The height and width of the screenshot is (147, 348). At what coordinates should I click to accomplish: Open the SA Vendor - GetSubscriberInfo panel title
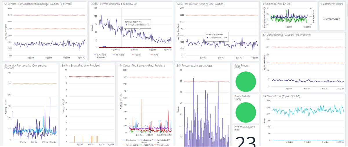point(38,4)
